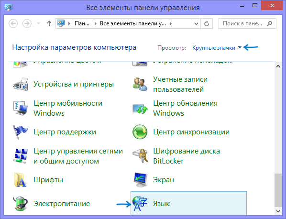Open 'Устройства и принтеры' link
Image resolution: width=286 pixels, height=219 pixels.
[x=74, y=84]
